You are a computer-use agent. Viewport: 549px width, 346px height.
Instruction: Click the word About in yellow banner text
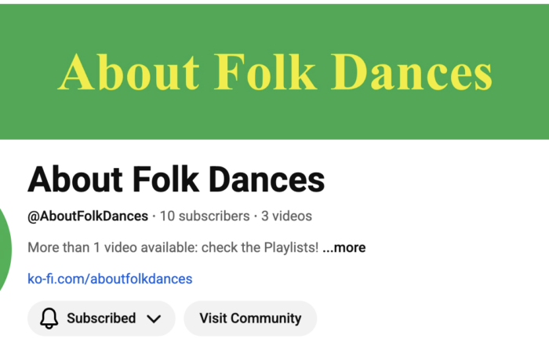[129, 72]
